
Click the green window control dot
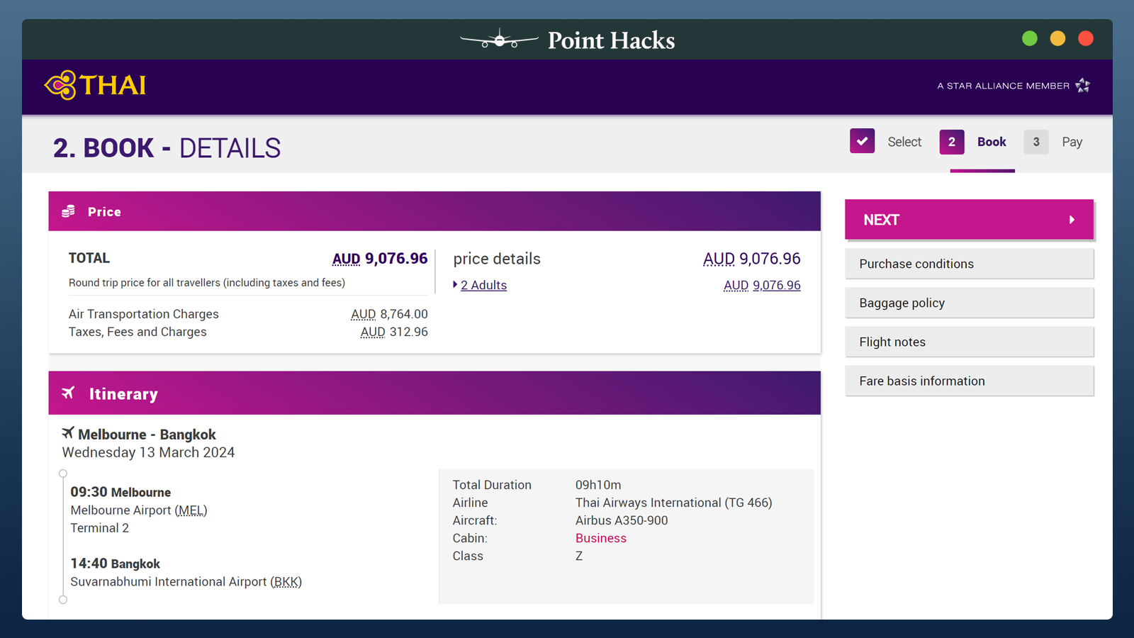point(1030,38)
